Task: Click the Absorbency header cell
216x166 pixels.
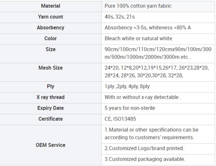Action: click(51, 28)
